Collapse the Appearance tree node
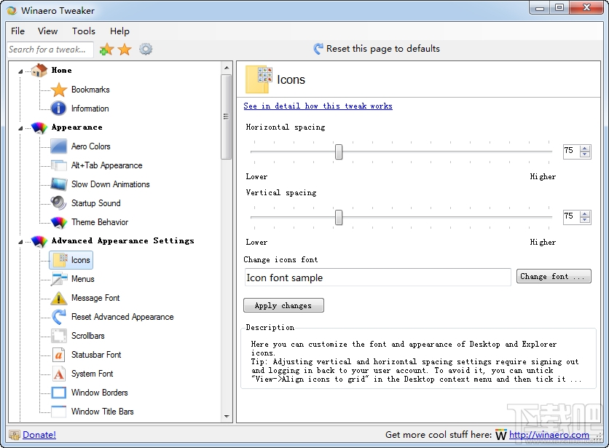 pos(20,128)
